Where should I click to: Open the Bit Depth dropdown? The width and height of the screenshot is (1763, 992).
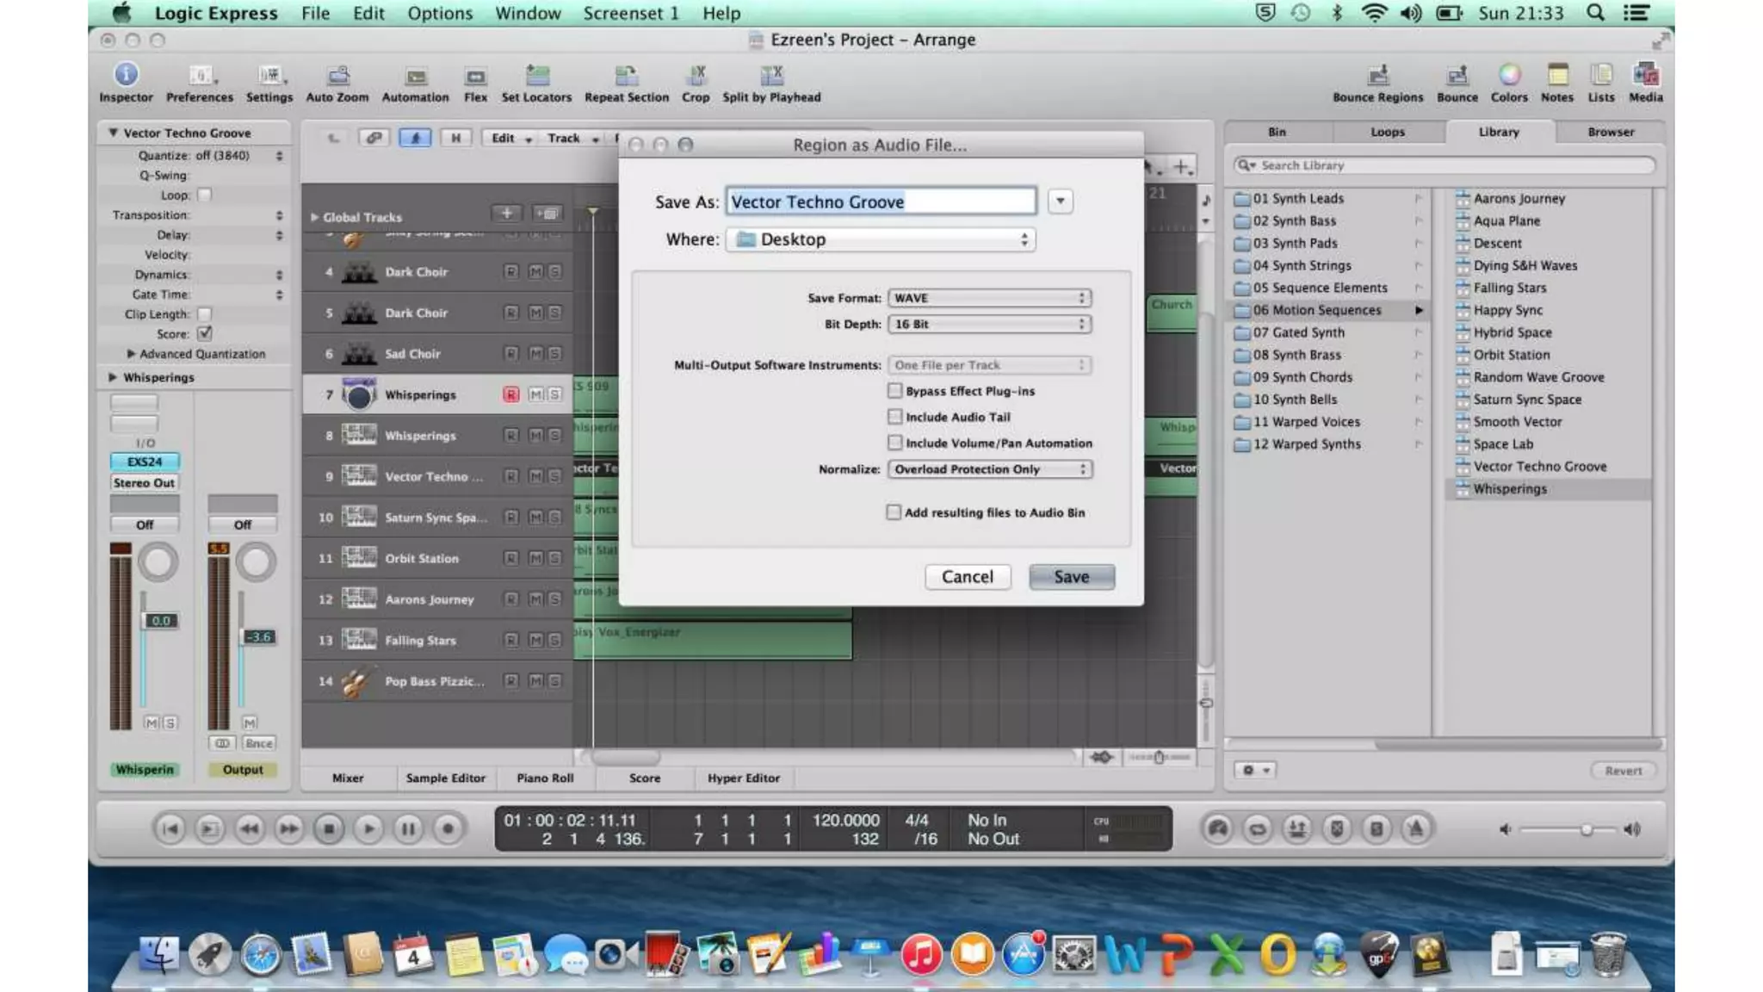point(989,325)
